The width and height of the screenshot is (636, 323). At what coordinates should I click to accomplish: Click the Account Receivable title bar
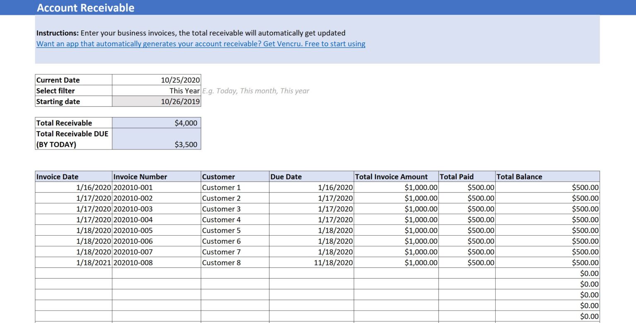86,7
